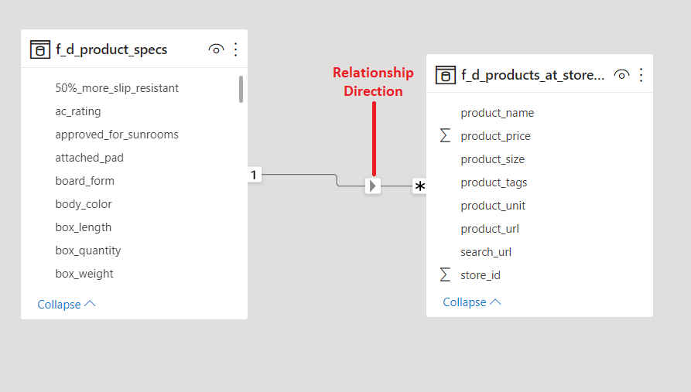This screenshot has height=392, width=691.
Task: Click the f_d_products_at_store table icon
Action: point(445,75)
